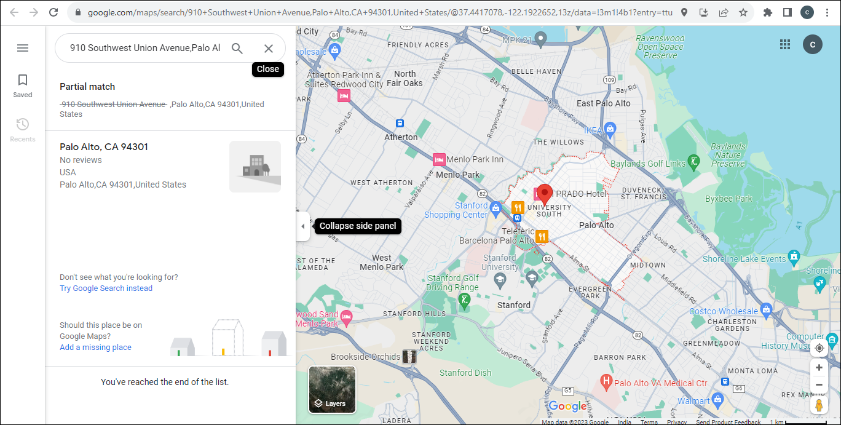This screenshot has height=425, width=841.
Task: Open the Terms link in map footer
Action: click(649, 422)
